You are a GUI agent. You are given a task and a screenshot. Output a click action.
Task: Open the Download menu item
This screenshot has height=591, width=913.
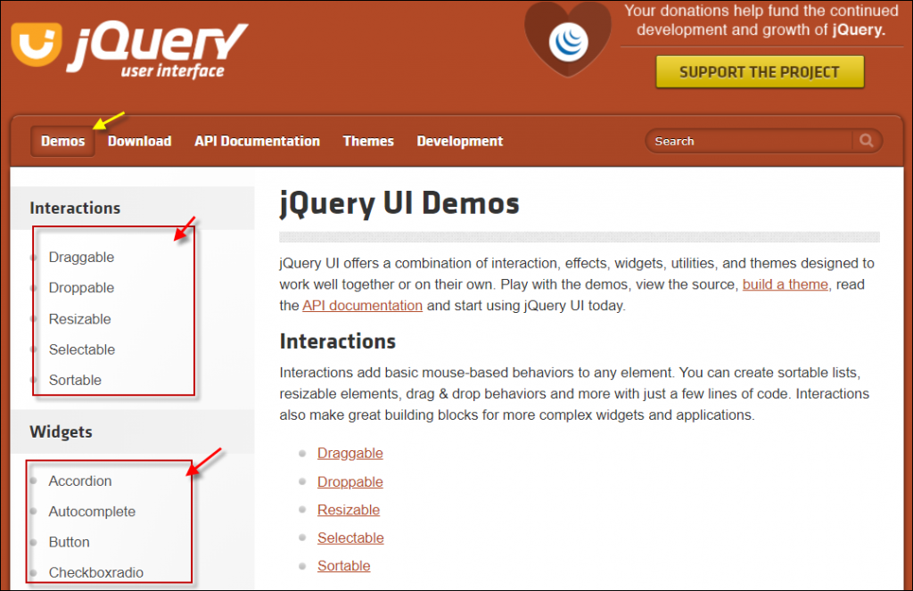pyautogui.click(x=140, y=141)
